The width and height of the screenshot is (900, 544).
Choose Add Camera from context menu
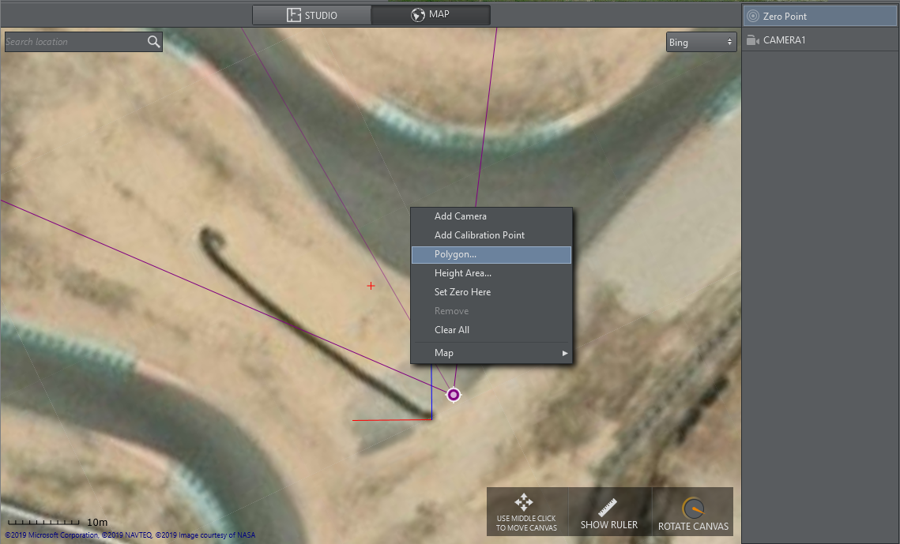[461, 216]
